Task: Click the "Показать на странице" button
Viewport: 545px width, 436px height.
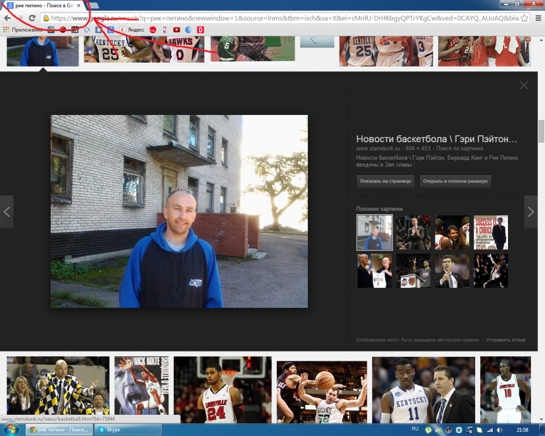Action: 386,181
